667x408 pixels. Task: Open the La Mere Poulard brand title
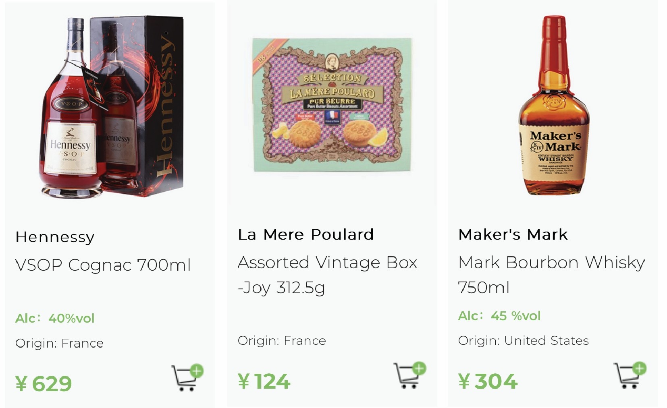point(306,234)
